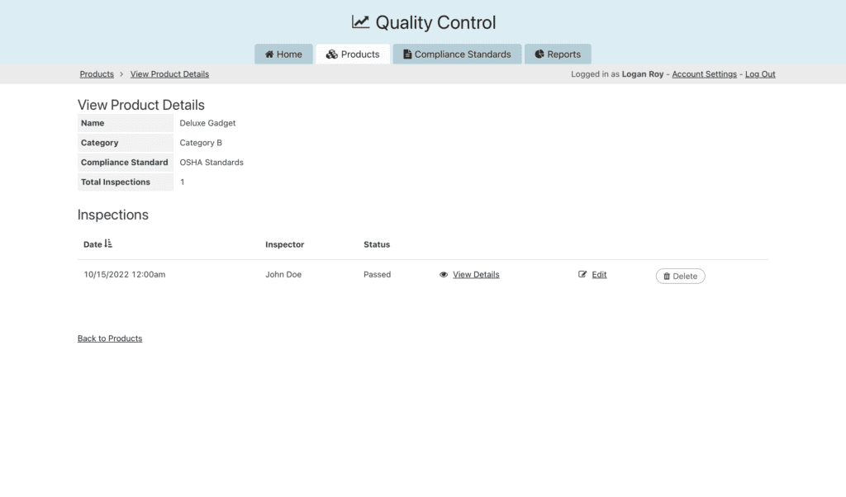Click the Status column header
The image size is (846, 497).
tap(377, 244)
